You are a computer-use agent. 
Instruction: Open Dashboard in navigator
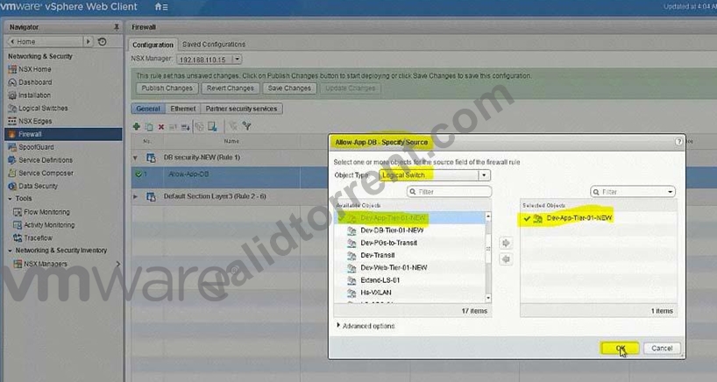point(35,82)
